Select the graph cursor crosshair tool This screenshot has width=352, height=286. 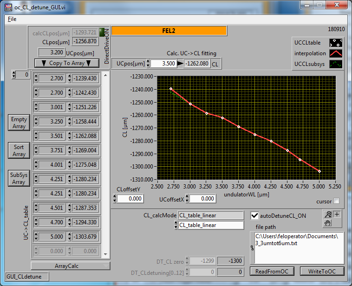click(x=337, y=214)
